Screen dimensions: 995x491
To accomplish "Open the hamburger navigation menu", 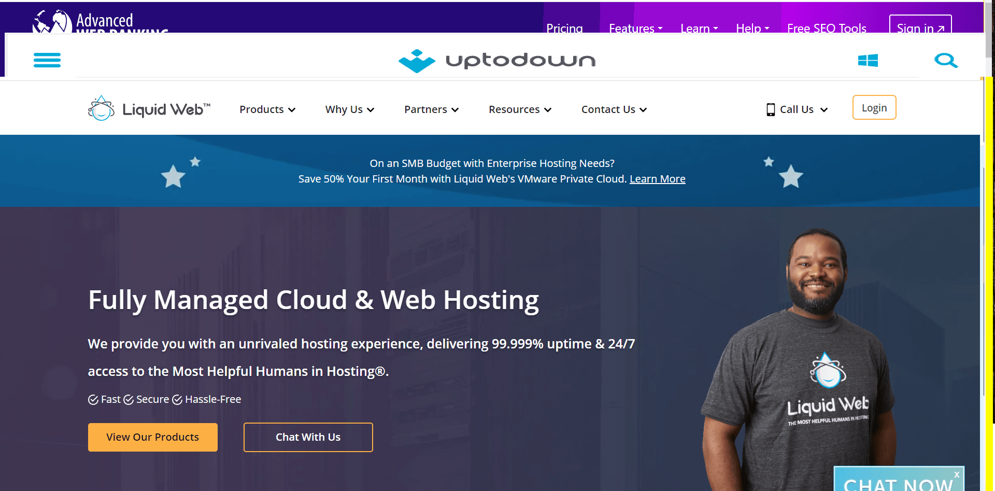I will 47,61.
